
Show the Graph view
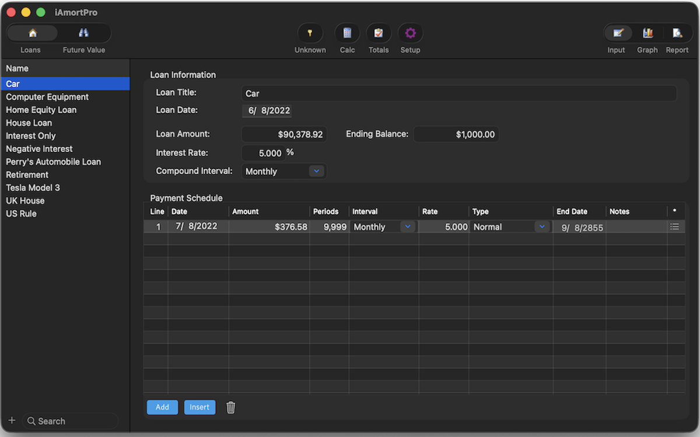coord(647,33)
